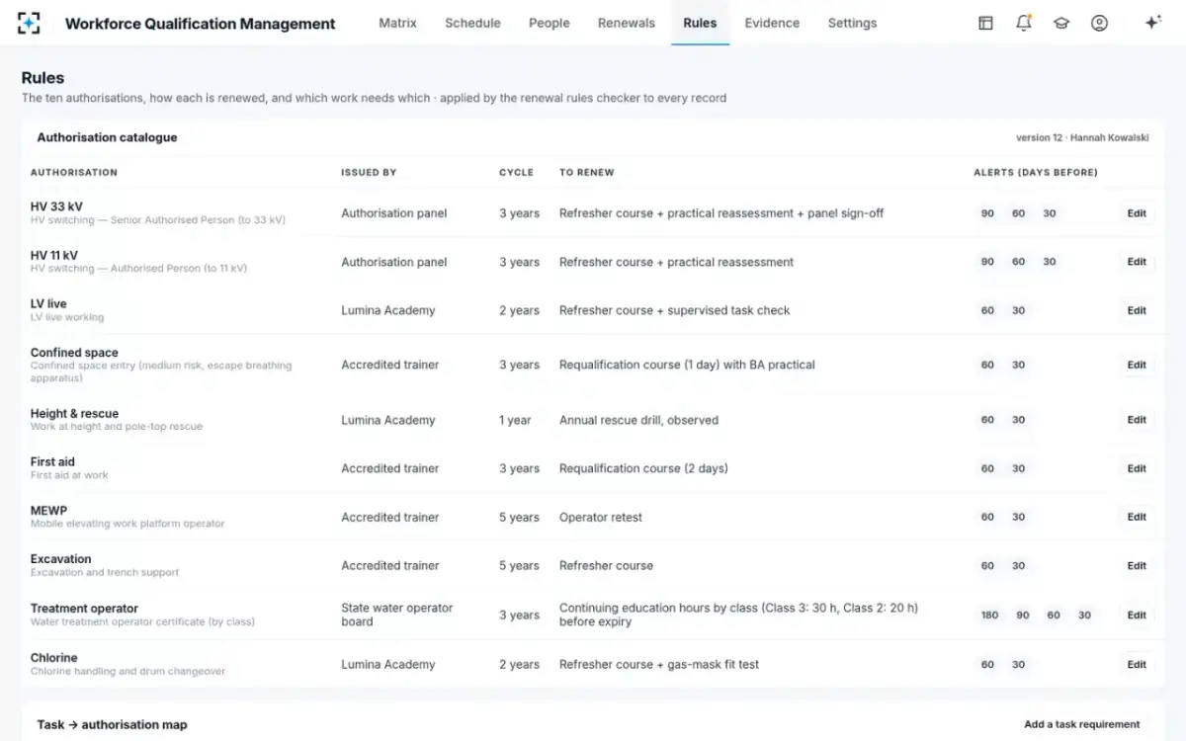Image resolution: width=1186 pixels, height=741 pixels.
Task: Edit the First aid authorisation
Action: tap(1137, 468)
